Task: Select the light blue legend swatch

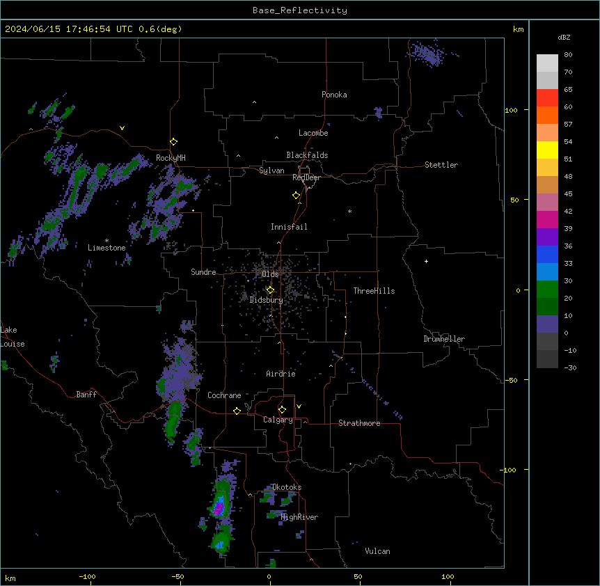Action: pos(547,272)
